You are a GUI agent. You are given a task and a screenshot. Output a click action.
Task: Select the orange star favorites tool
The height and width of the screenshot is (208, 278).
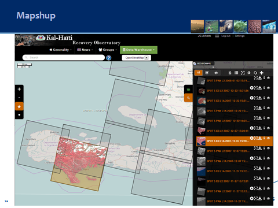[19, 106]
